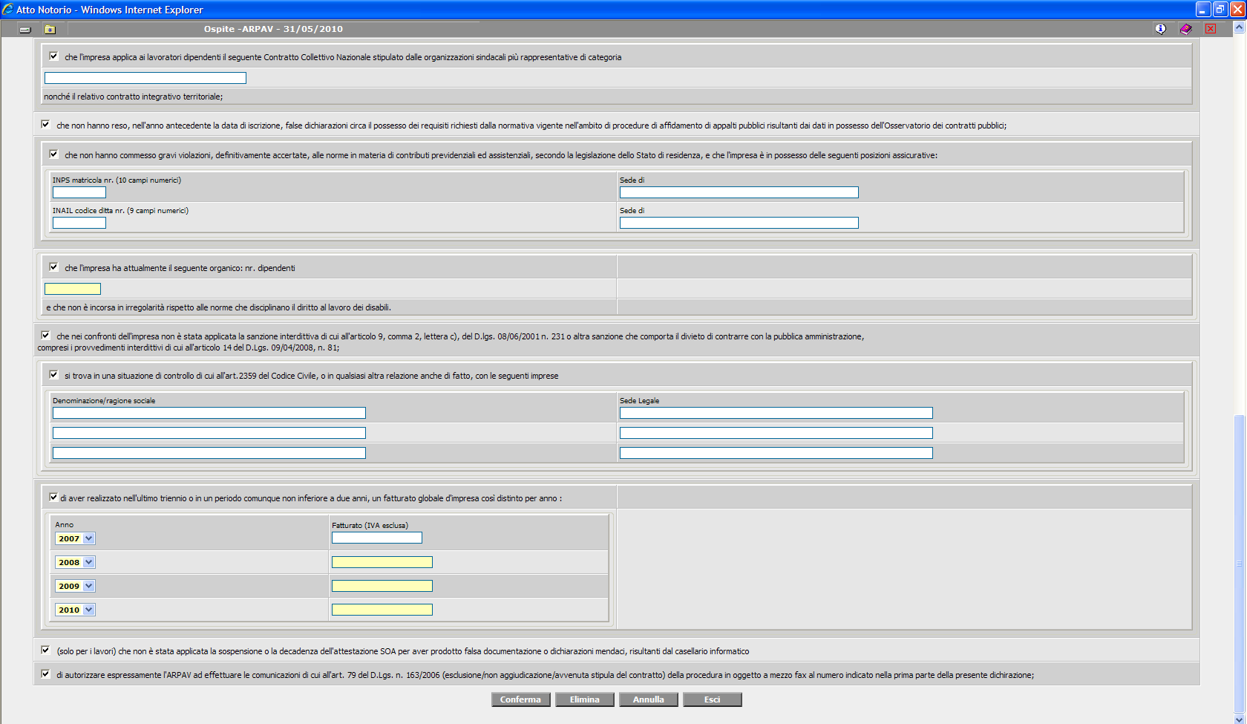
Task: Click the yellow nr. dipendenti input field
Action: (73, 289)
